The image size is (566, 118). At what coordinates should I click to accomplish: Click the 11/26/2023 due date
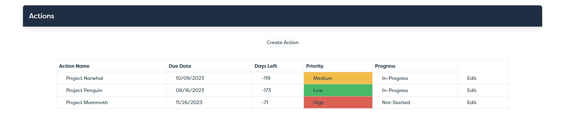(x=189, y=102)
